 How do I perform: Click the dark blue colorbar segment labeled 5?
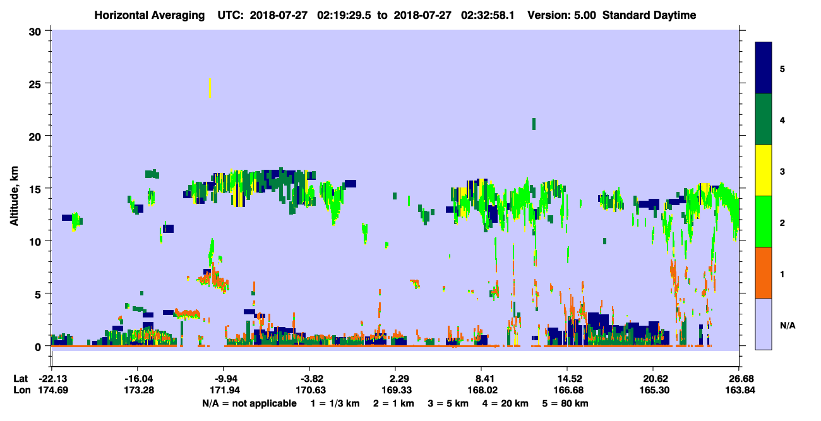click(764, 68)
